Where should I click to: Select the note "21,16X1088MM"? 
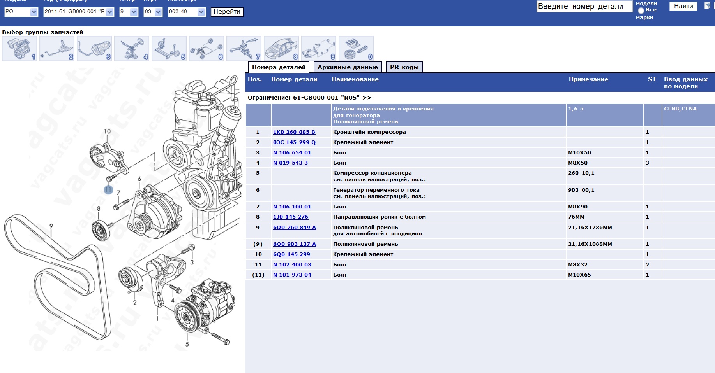[x=590, y=244]
